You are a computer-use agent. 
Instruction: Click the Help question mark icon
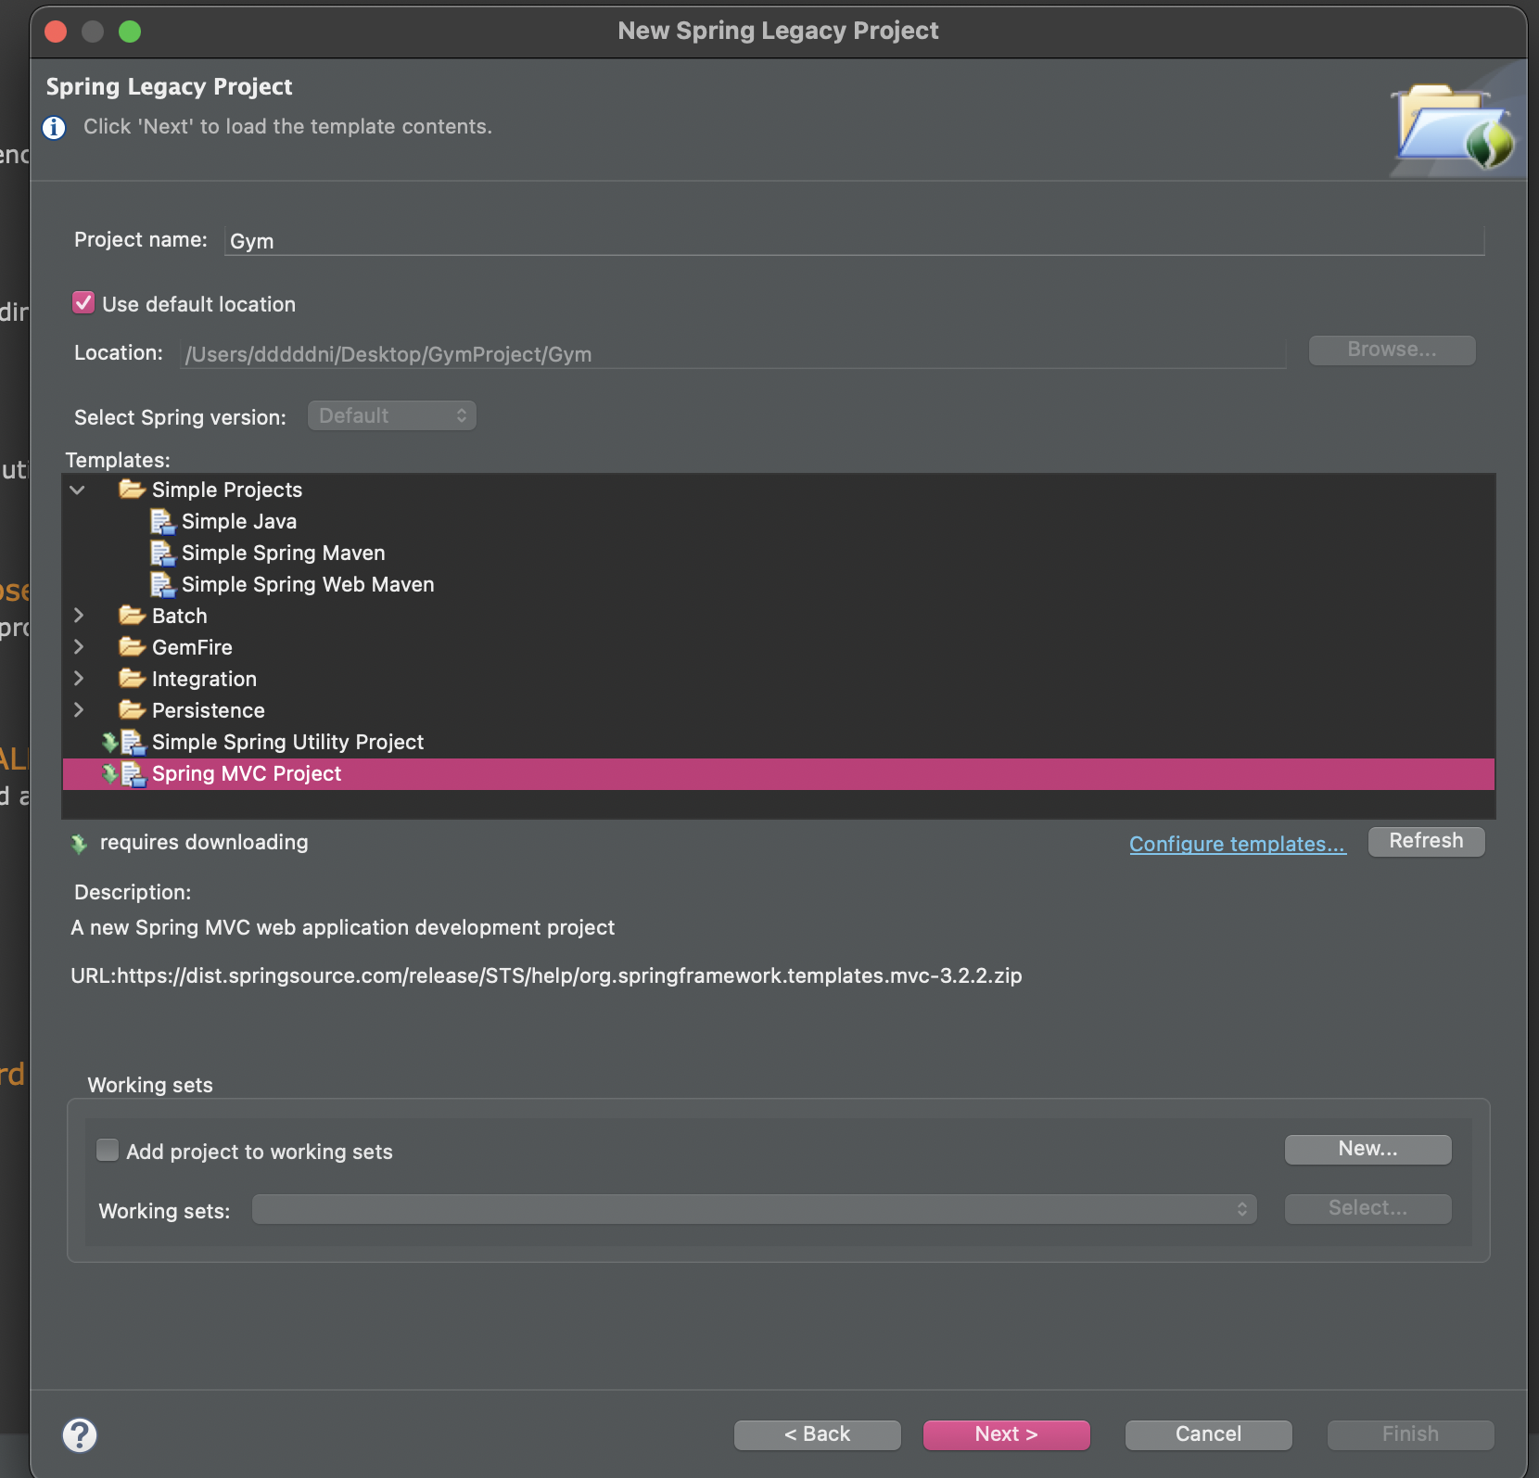coord(80,1434)
